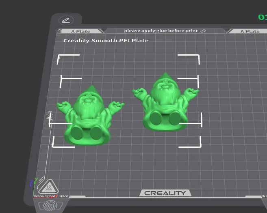Select the left green gnome model

[x=90, y=116]
